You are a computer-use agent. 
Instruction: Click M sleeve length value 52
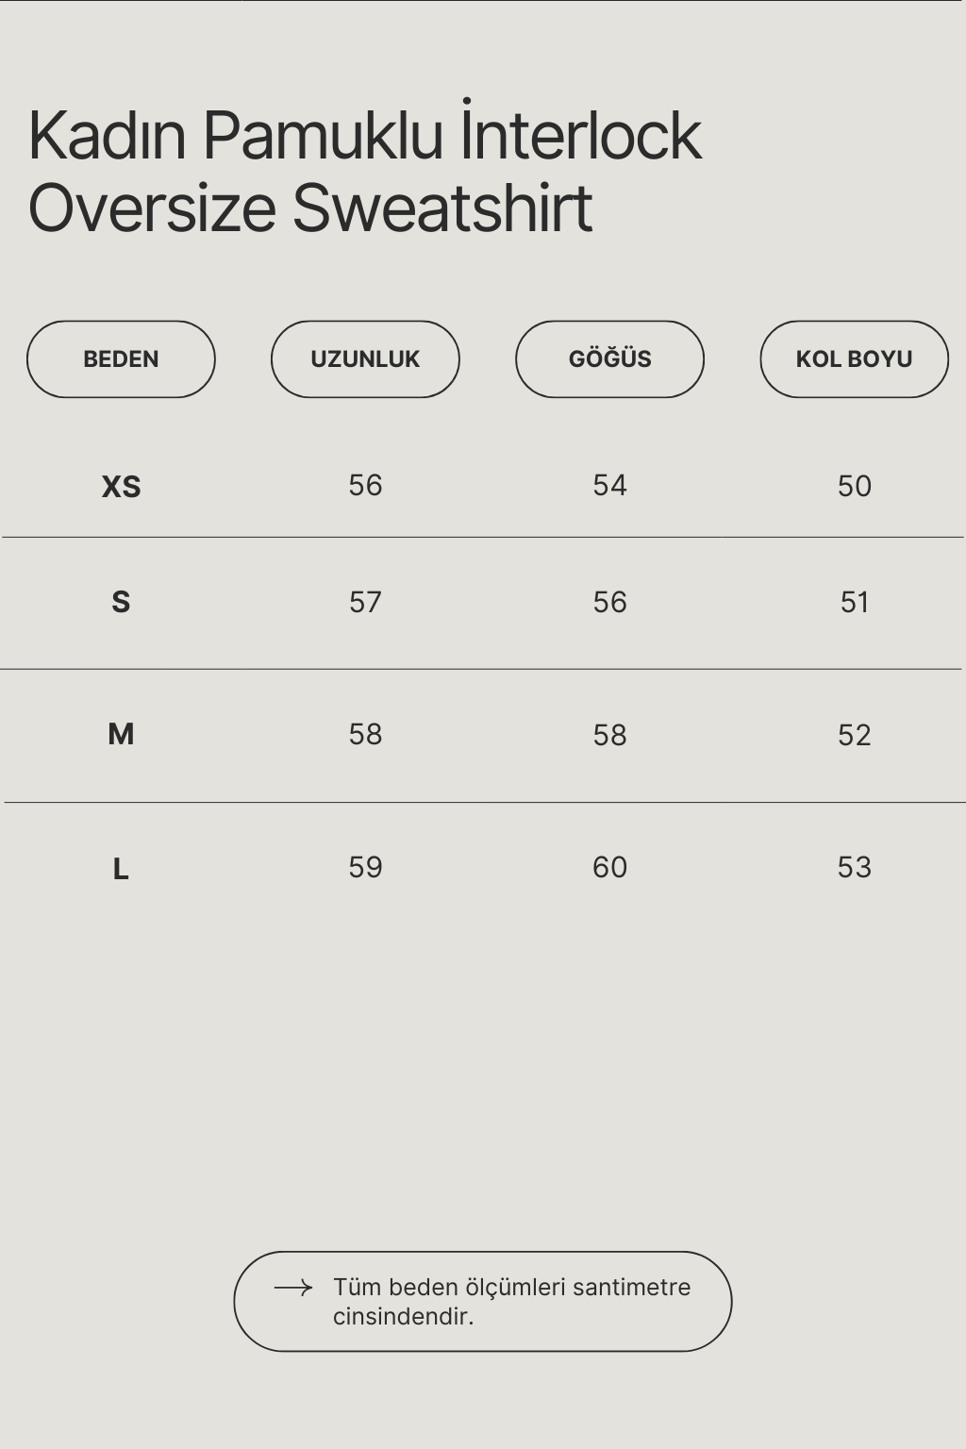(x=854, y=736)
